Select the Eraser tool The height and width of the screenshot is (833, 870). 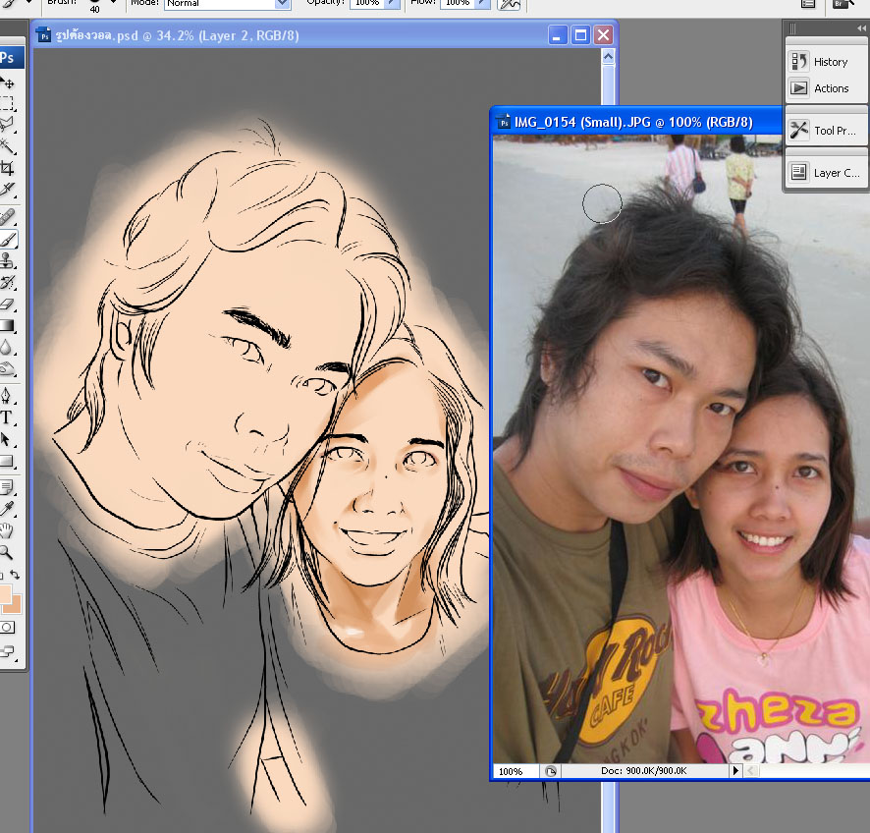click(7, 304)
